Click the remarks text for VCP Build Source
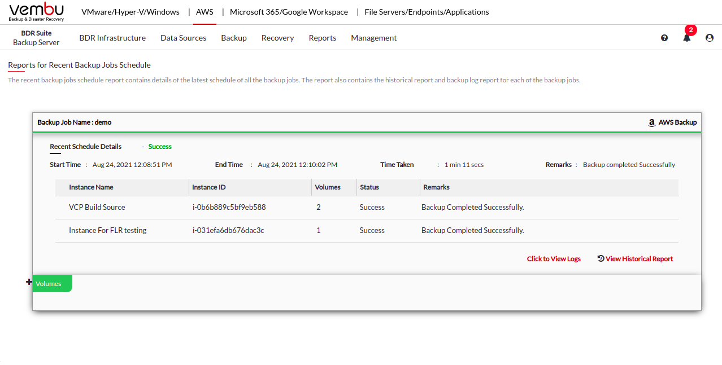722x365 pixels. (473, 207)
